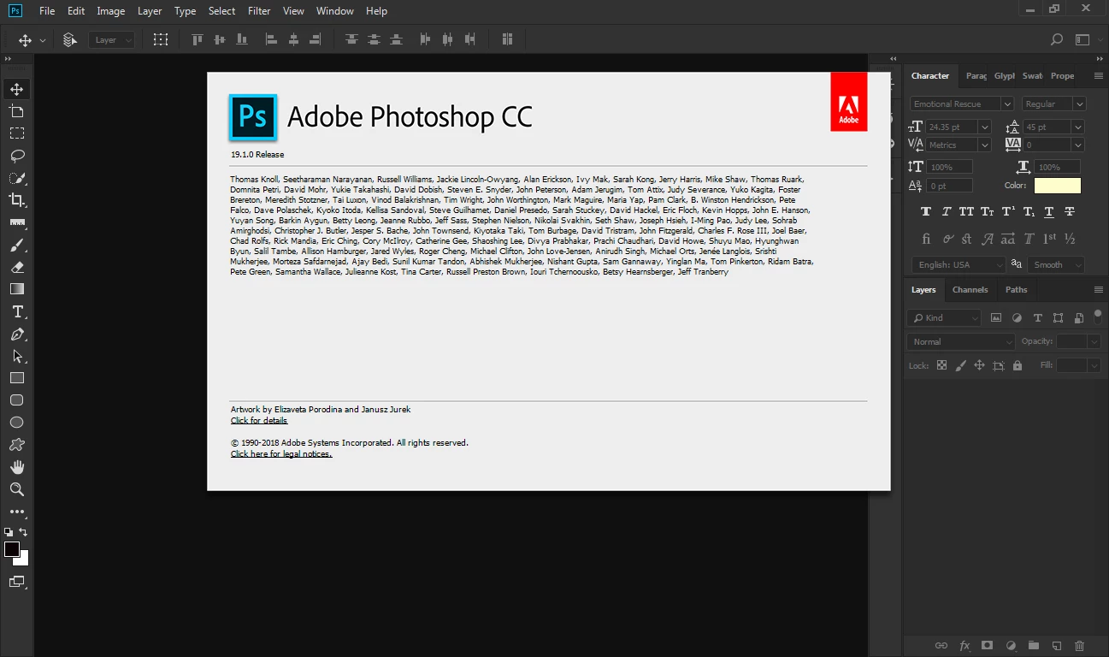Toggle Faux Bold in Character panel
1109x657 pixels.
point(926,211)
